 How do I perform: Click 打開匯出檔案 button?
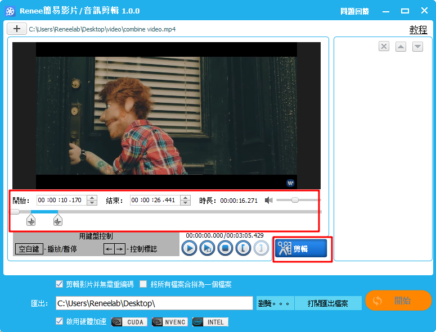327,303
